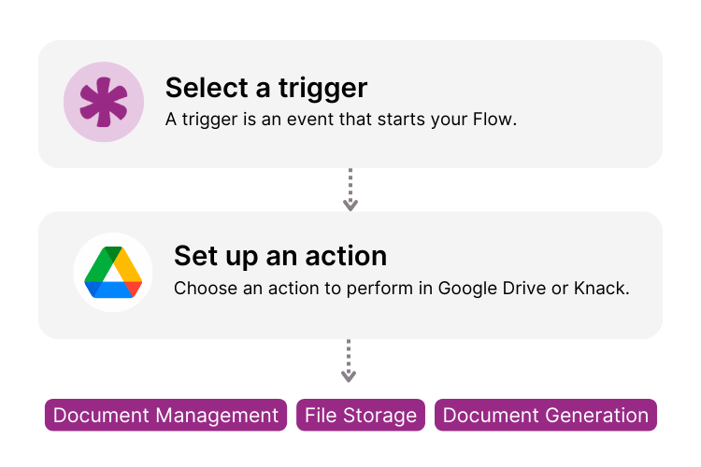Click the dotted arrow between trigger and action
The width and height of the screenshot is (701, 467).
coord(350,190)
